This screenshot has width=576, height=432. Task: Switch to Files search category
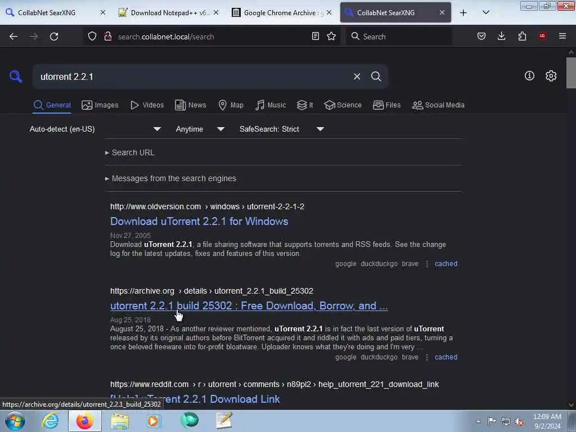point(386,105)
